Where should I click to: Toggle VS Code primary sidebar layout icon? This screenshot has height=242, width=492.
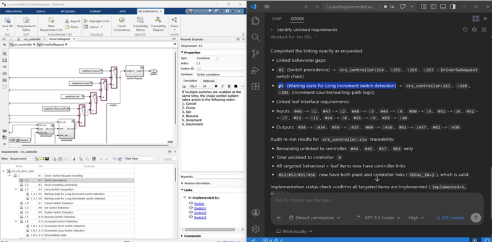click(x=433, y=7)
